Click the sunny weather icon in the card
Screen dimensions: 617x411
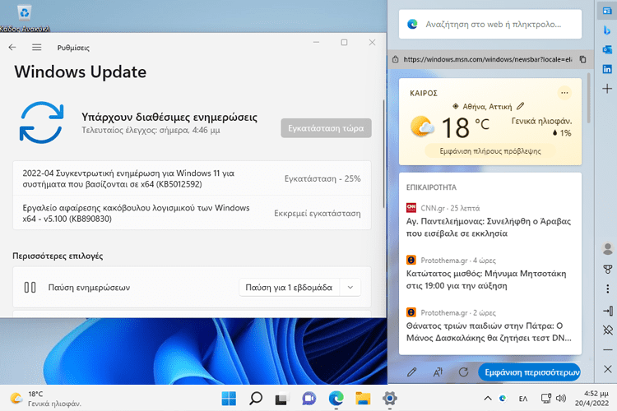pyautogui.click(x=422, y=127)
